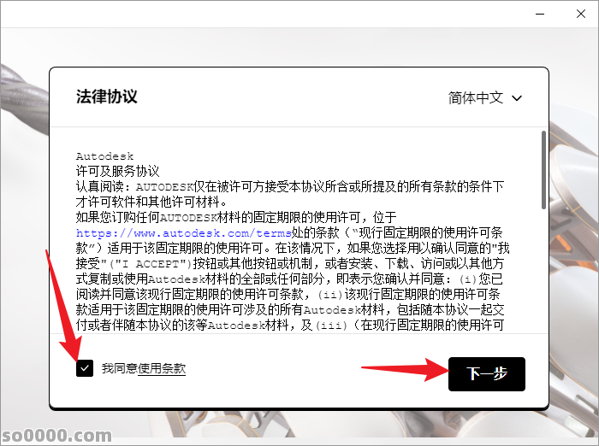
Task: Toggle the 我同意使用条款 checkbox
Action: [85, 368]
